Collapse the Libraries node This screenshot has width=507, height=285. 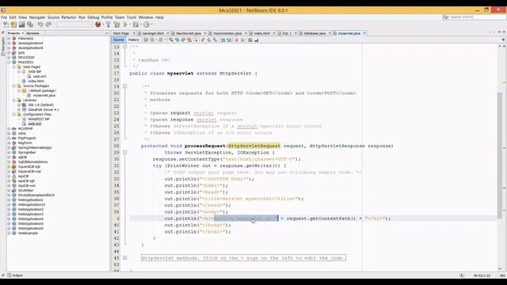(14, 101)
